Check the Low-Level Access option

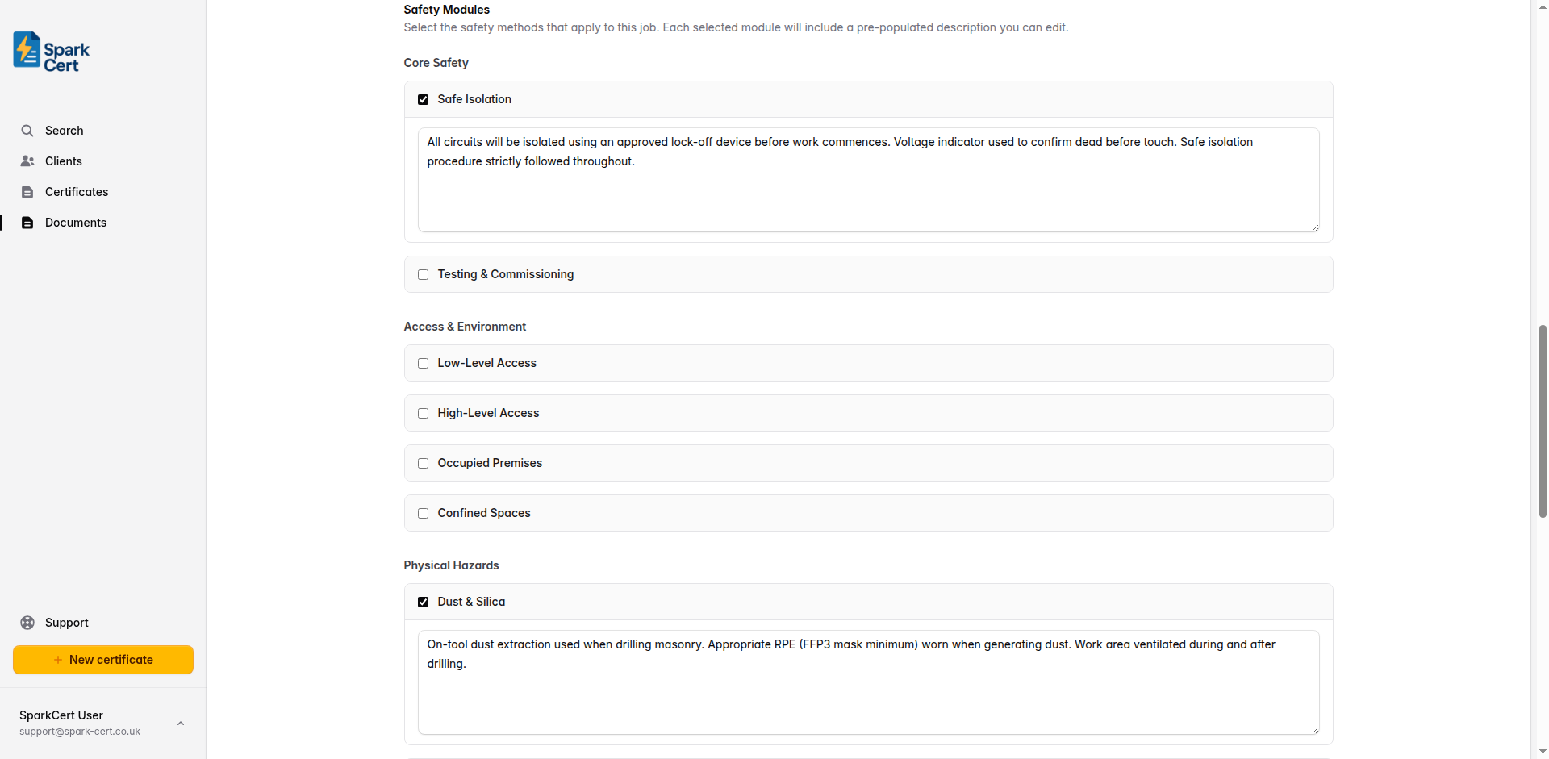[424, 363]
